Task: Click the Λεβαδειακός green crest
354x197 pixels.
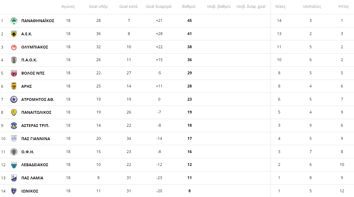Action: 14,165
